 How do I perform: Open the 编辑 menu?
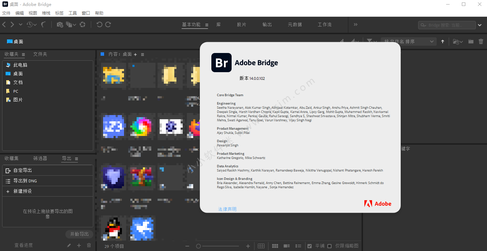coord(20,13)
